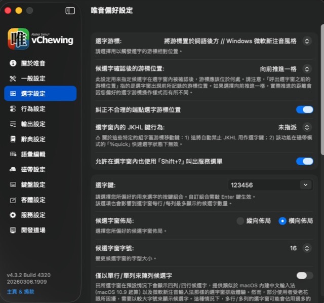The image size is (324, 303).
Task: Click the cassette icon beside 磁帶設定
Action: click(x=13, y=169)
